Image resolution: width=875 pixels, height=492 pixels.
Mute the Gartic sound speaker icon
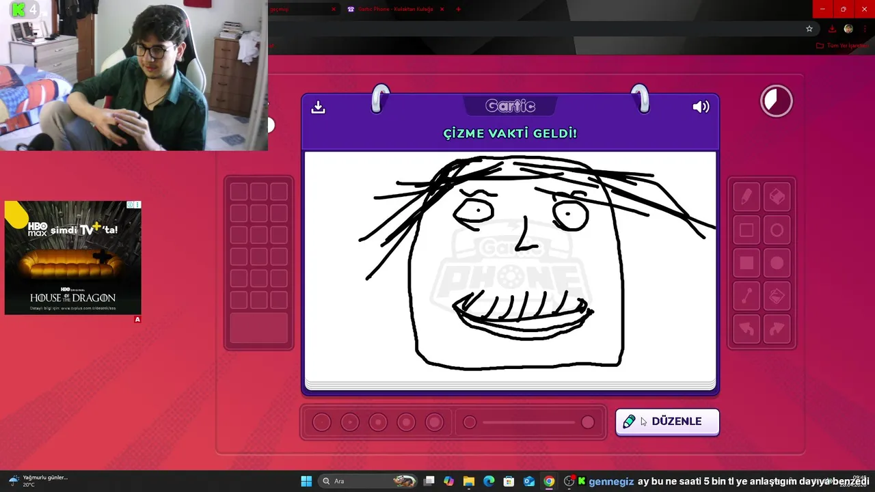pos(701,107)
